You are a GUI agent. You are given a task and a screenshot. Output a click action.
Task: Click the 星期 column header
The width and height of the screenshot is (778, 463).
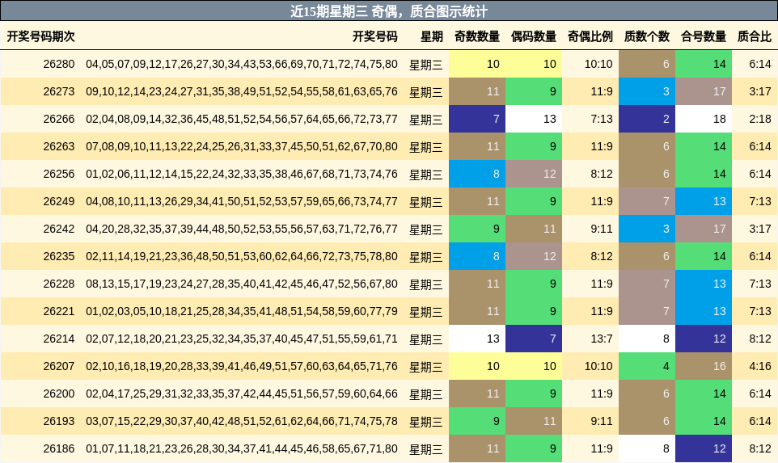coord(431,36)
